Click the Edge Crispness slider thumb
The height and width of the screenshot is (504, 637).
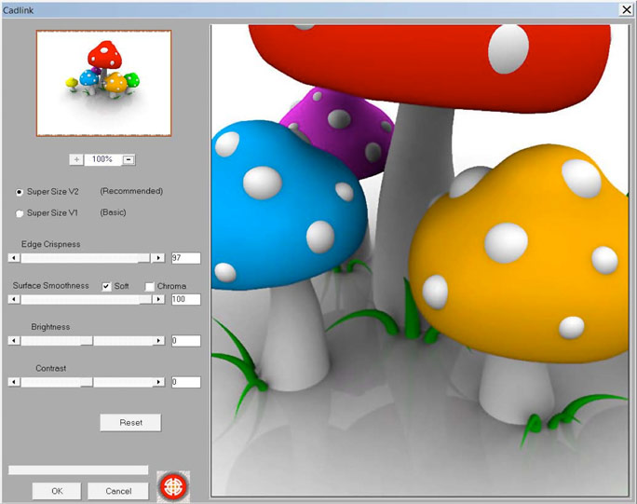pos(143,258)
